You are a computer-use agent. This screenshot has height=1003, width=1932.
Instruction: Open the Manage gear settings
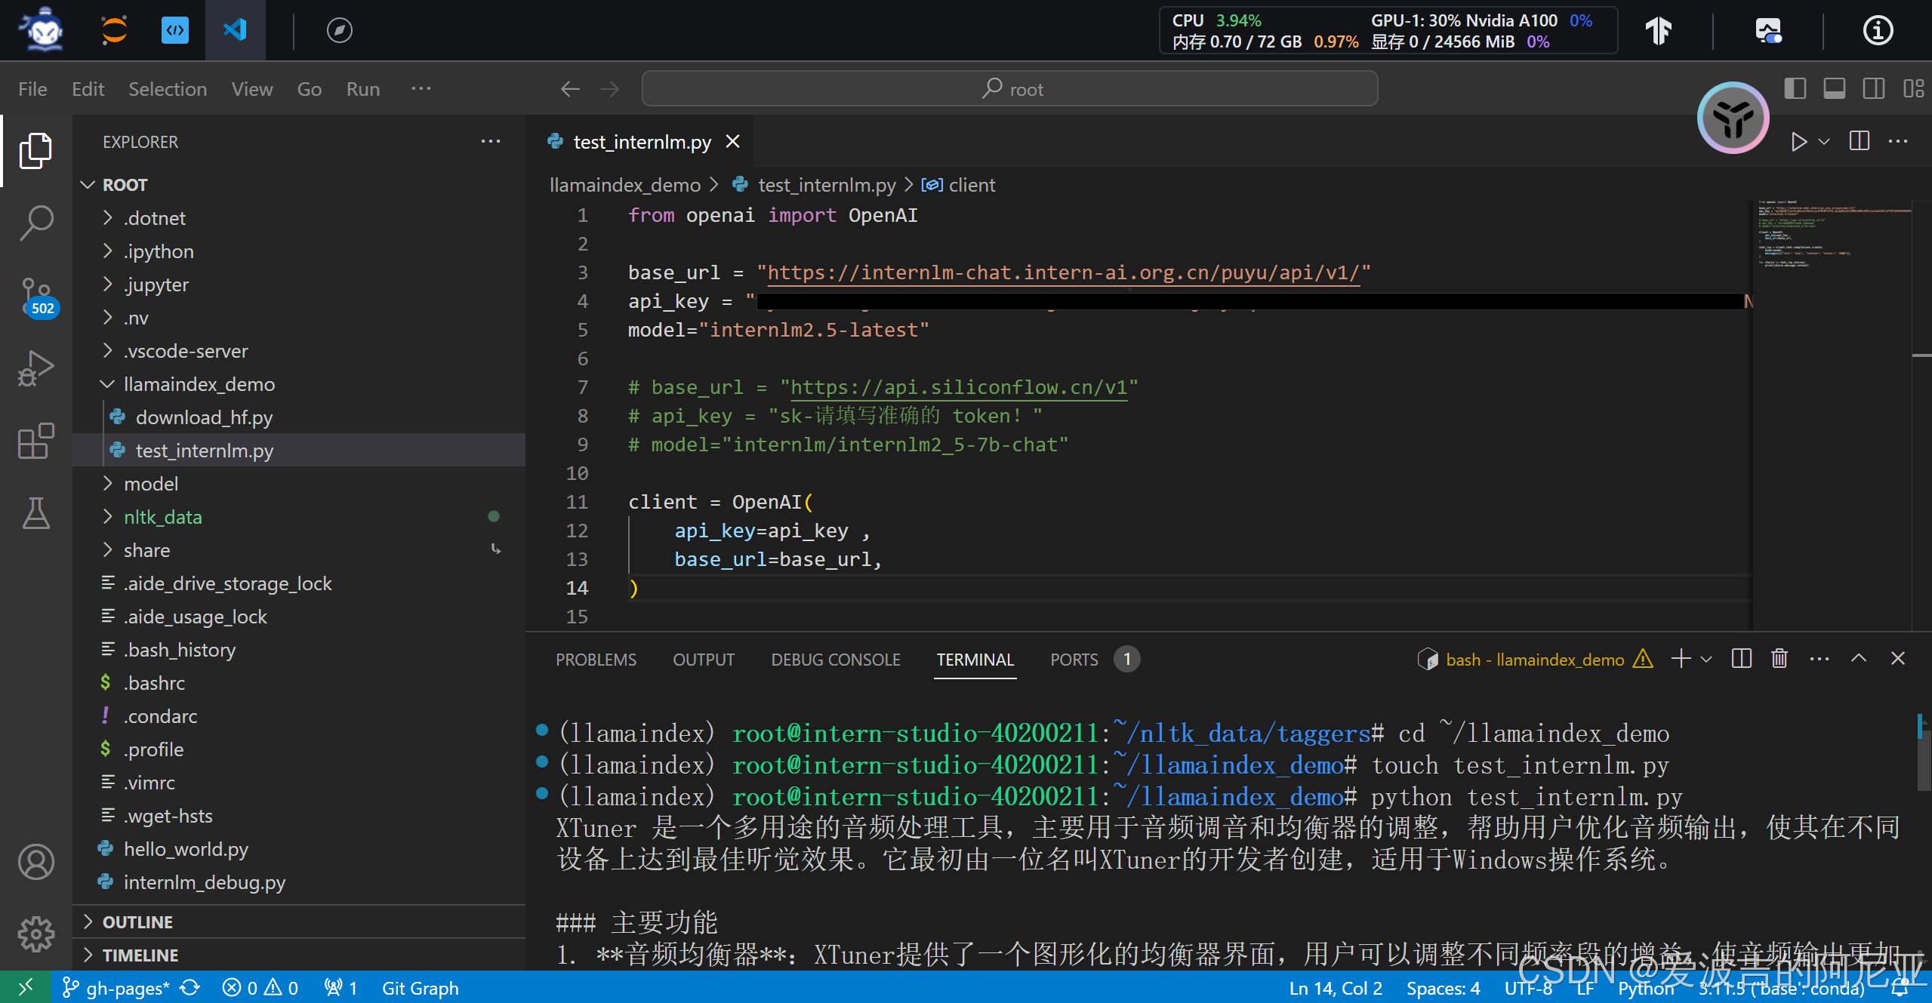[35, 934]
